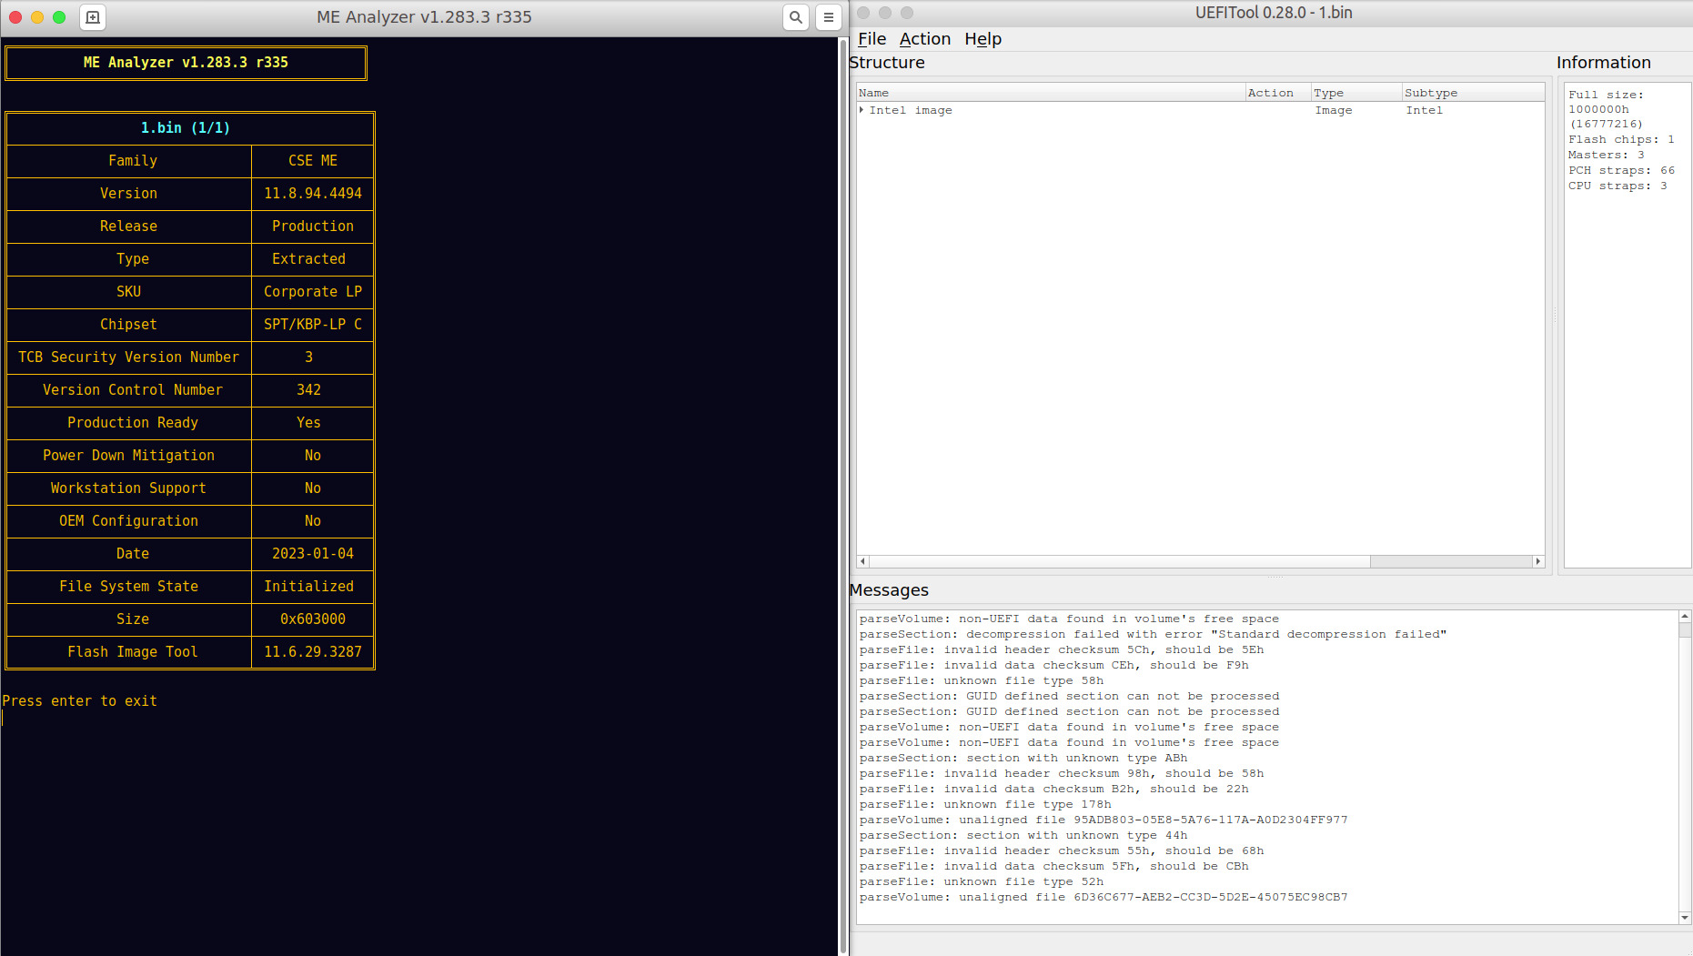Viewport: 1693px width, 956px height.
Task: Click the Action column header in Structure
Action: [x=1278, y=93]
